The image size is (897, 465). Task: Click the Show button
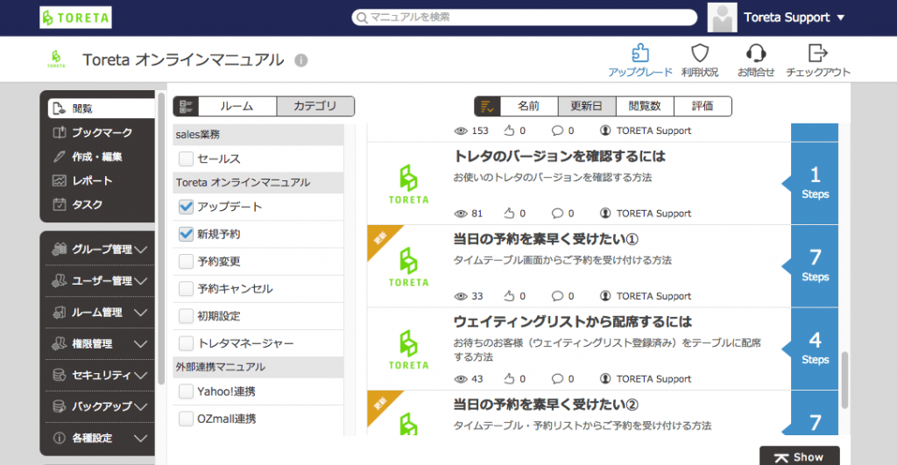point(800,456)
